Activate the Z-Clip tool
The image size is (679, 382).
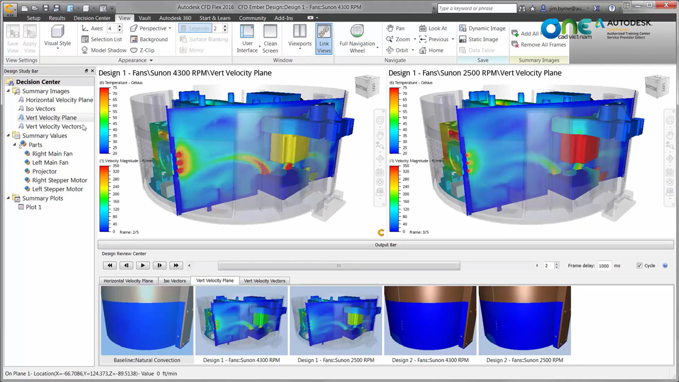click(143, 50)
